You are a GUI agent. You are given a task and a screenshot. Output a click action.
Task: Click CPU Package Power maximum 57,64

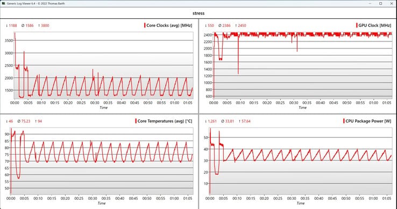pyautogui.click(x=246, y=121)
